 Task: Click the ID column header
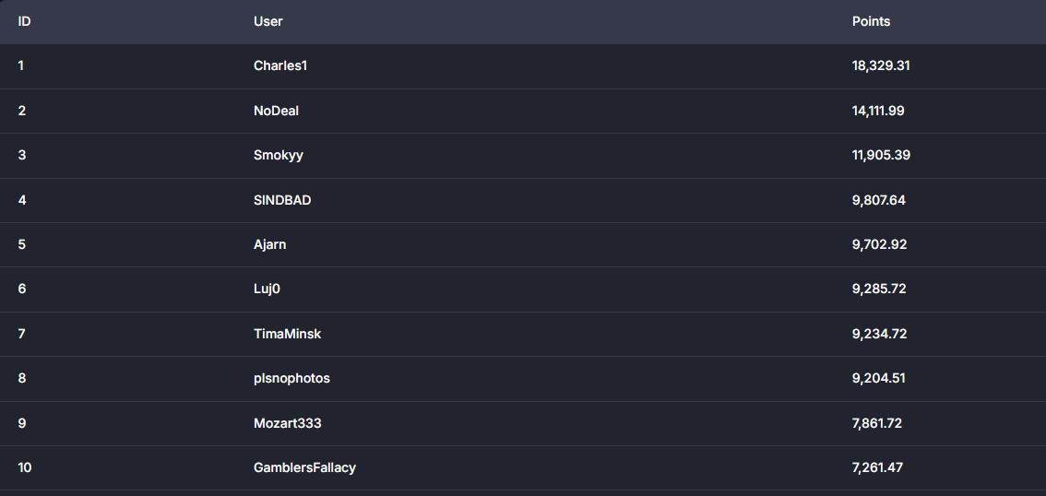(24, 21)
